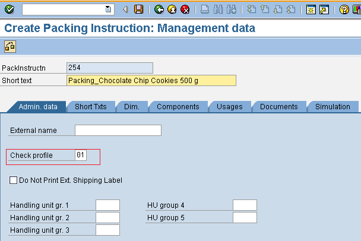Click the HU group 4 field

coord(245,205)
